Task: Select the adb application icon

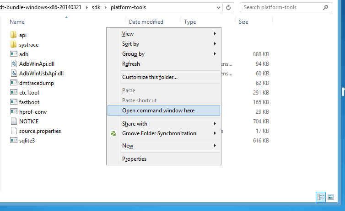Action: click(14, 54)
